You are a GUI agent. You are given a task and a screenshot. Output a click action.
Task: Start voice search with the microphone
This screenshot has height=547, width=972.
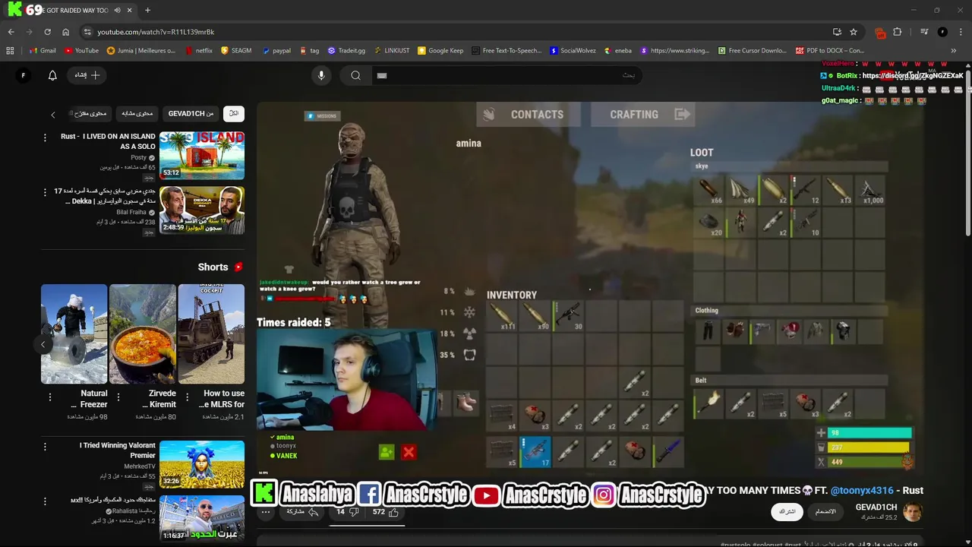pyautogui.click(x=321, y=75)
